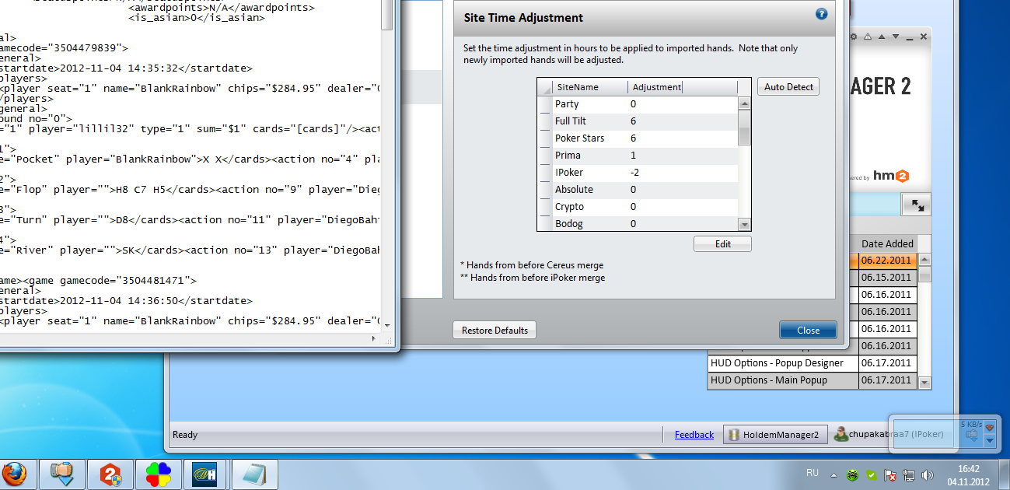Open the volume speaker tray icon
This screenshot has height=490, width=1010.
[927, 474]
